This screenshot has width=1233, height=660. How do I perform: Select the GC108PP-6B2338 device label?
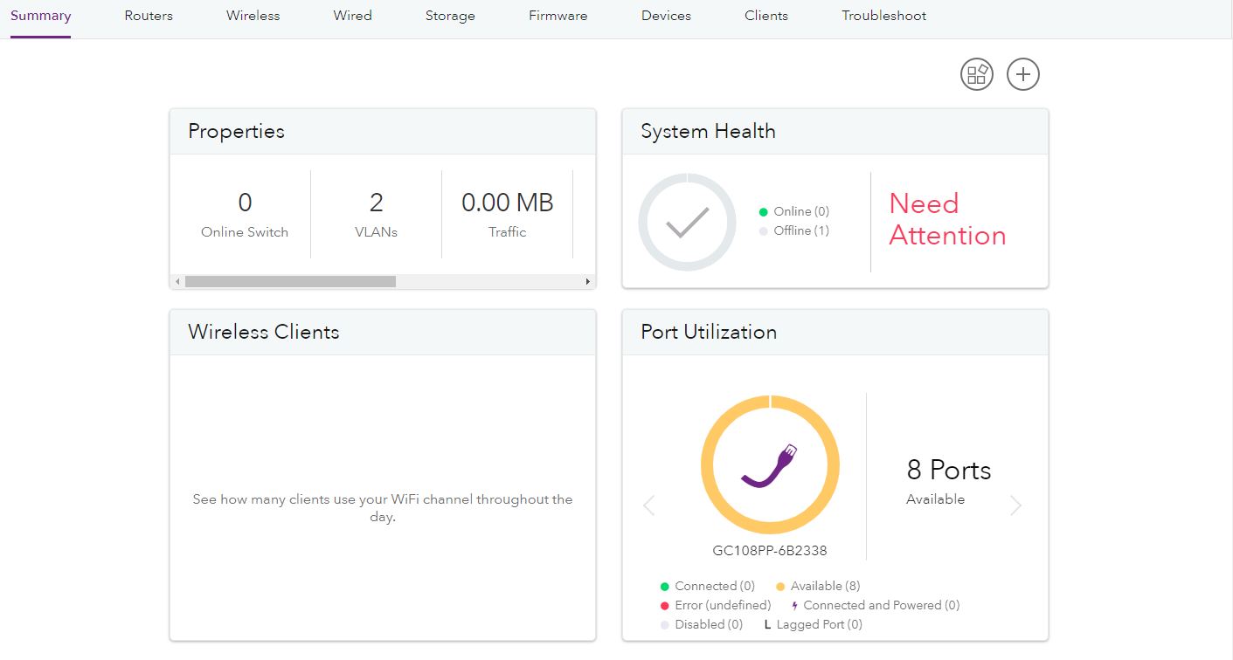[770, 551]
